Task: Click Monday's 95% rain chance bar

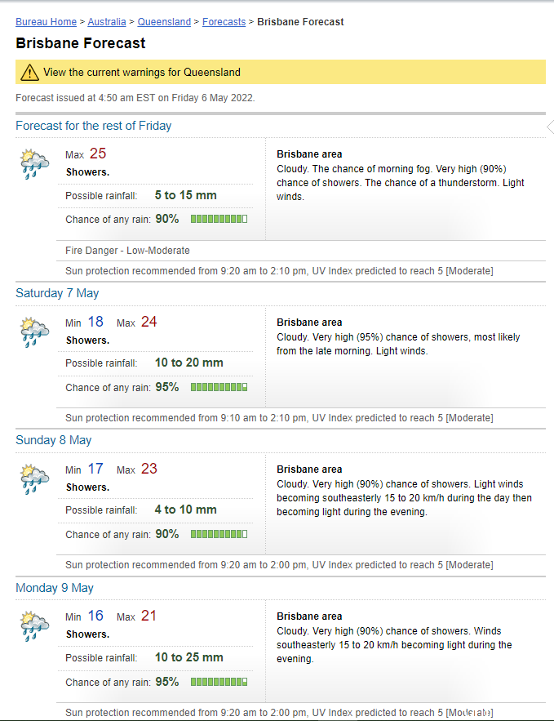Action: [x=219, y=682]
